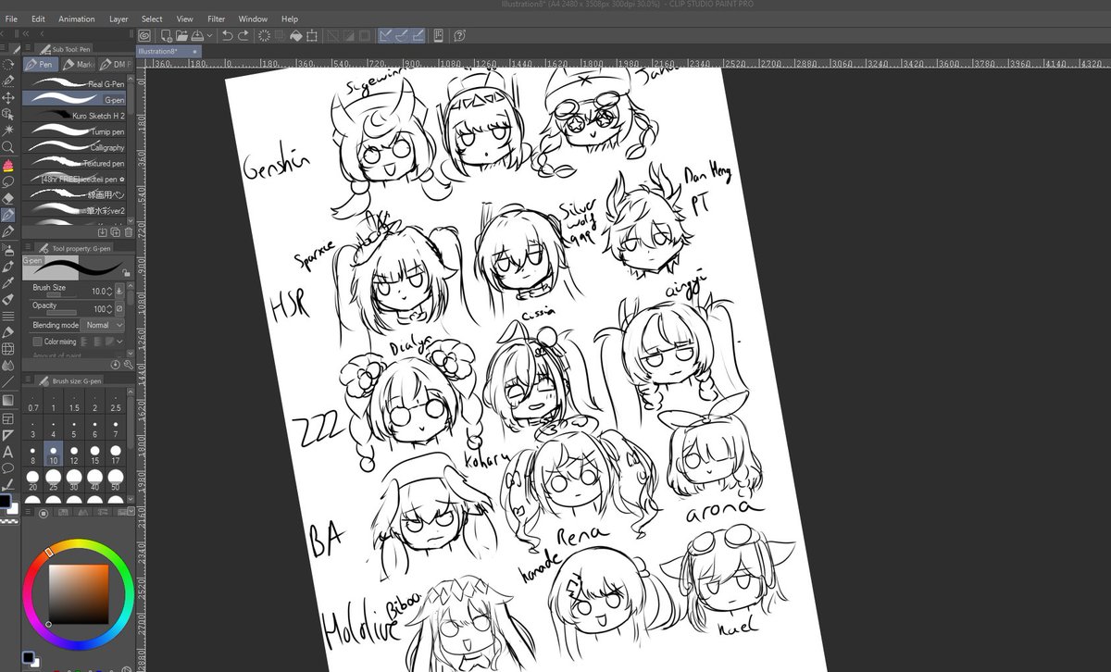The height and width of the screenshot is (672, 1111).
Task: Click the Undo arrow in command bar
Action: [x=228, y=35]
